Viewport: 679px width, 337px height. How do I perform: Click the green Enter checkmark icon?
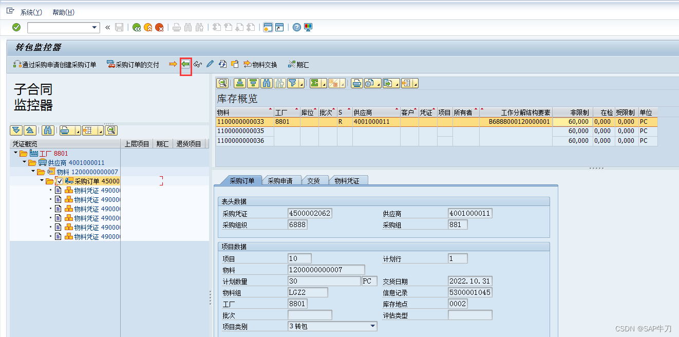coord(16,27)
